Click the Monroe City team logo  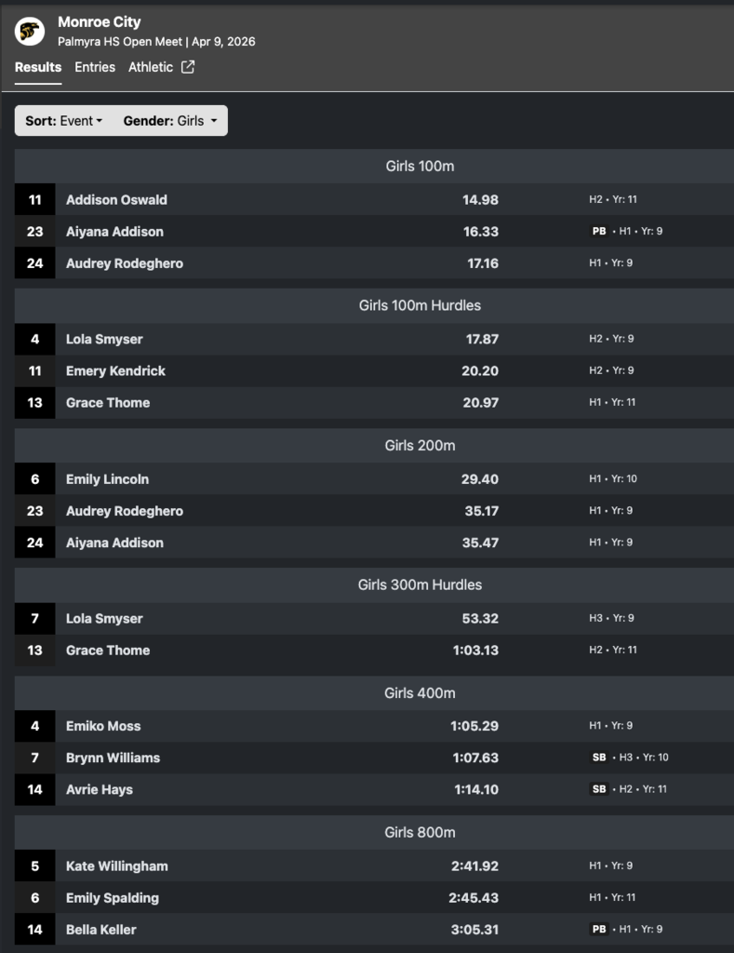30,32
